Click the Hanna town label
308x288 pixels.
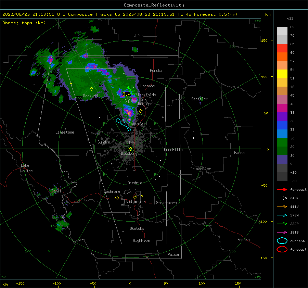(x=239, y=153)
